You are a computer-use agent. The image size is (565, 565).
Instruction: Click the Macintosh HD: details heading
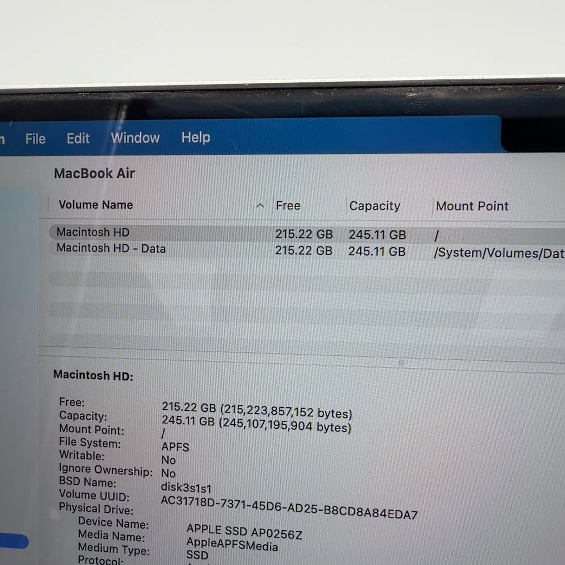pos(93,375)
